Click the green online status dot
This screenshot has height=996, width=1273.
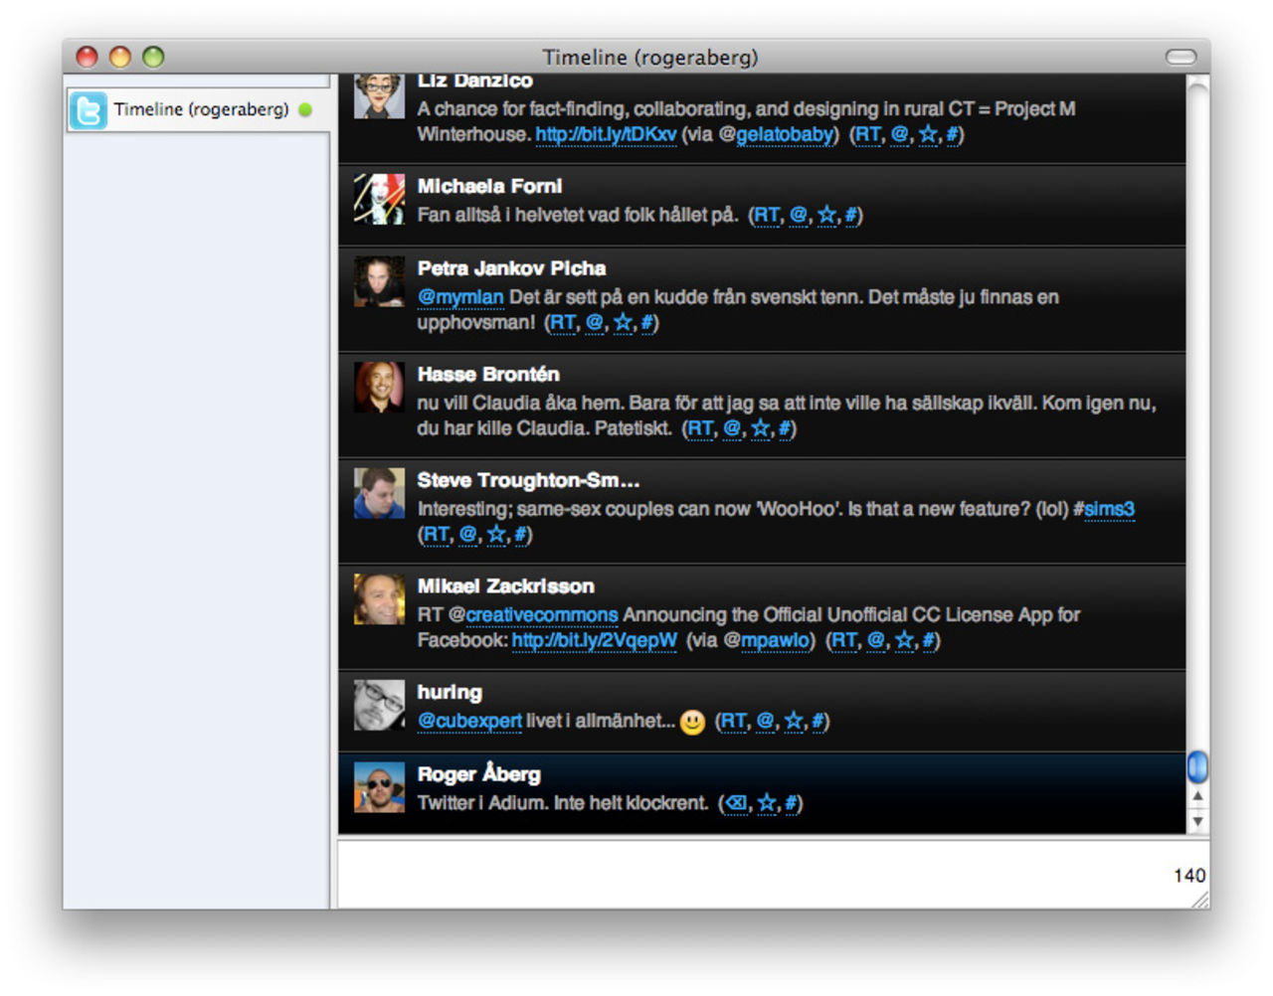[x=305, y=110]
